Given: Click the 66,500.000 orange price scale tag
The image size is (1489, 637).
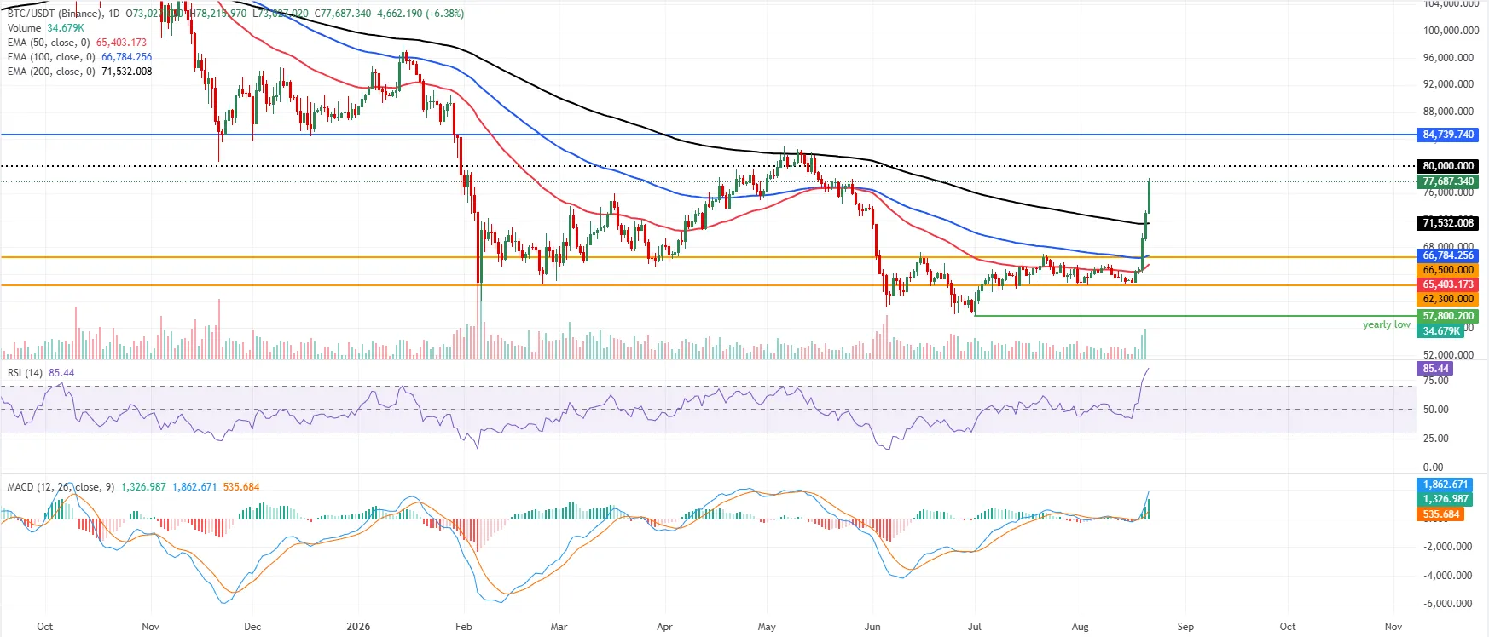Looking at the screenshot, I should pyautogui.click(x=1448, y=270).
